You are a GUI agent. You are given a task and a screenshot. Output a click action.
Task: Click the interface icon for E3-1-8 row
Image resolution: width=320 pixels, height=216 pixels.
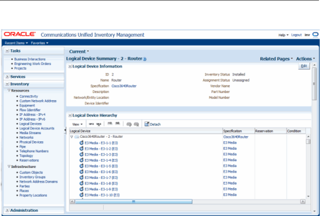pyautogui.click(x=81, y=183)
